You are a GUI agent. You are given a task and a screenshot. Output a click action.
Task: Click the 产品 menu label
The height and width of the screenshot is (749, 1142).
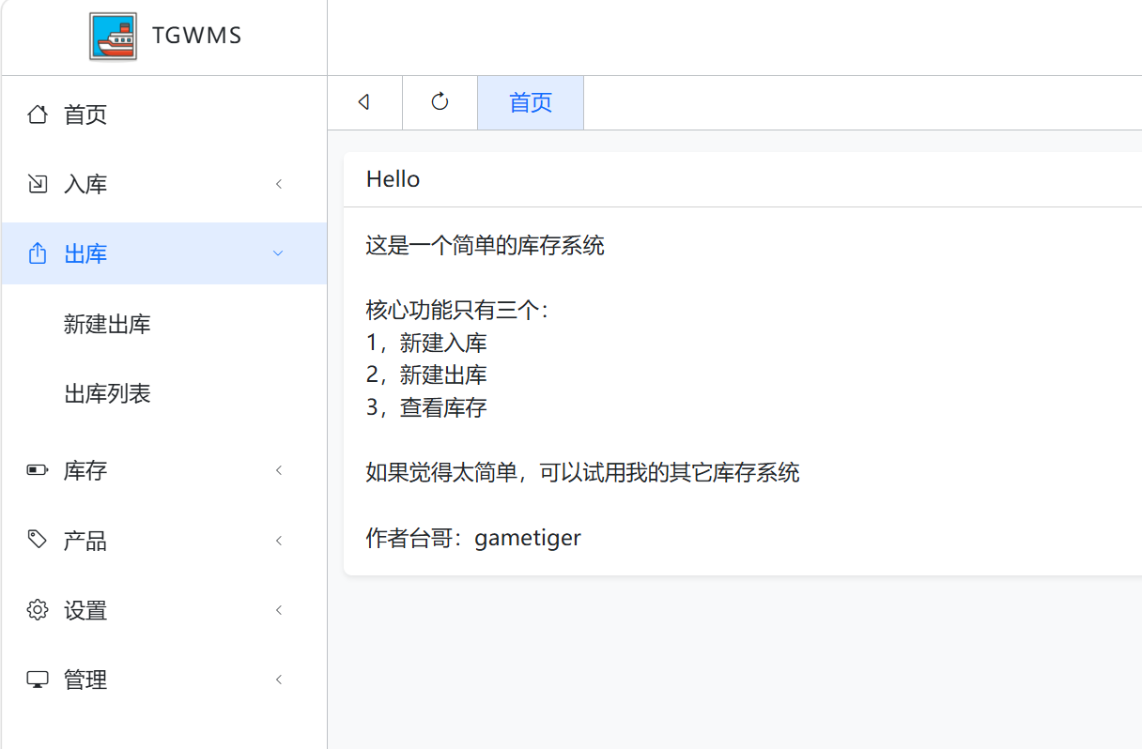tap(85, 540)
